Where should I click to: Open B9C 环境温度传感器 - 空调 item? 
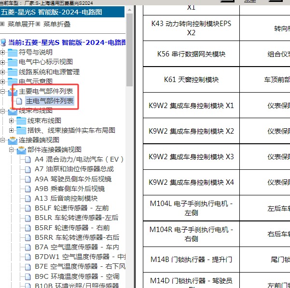[77, 276]
